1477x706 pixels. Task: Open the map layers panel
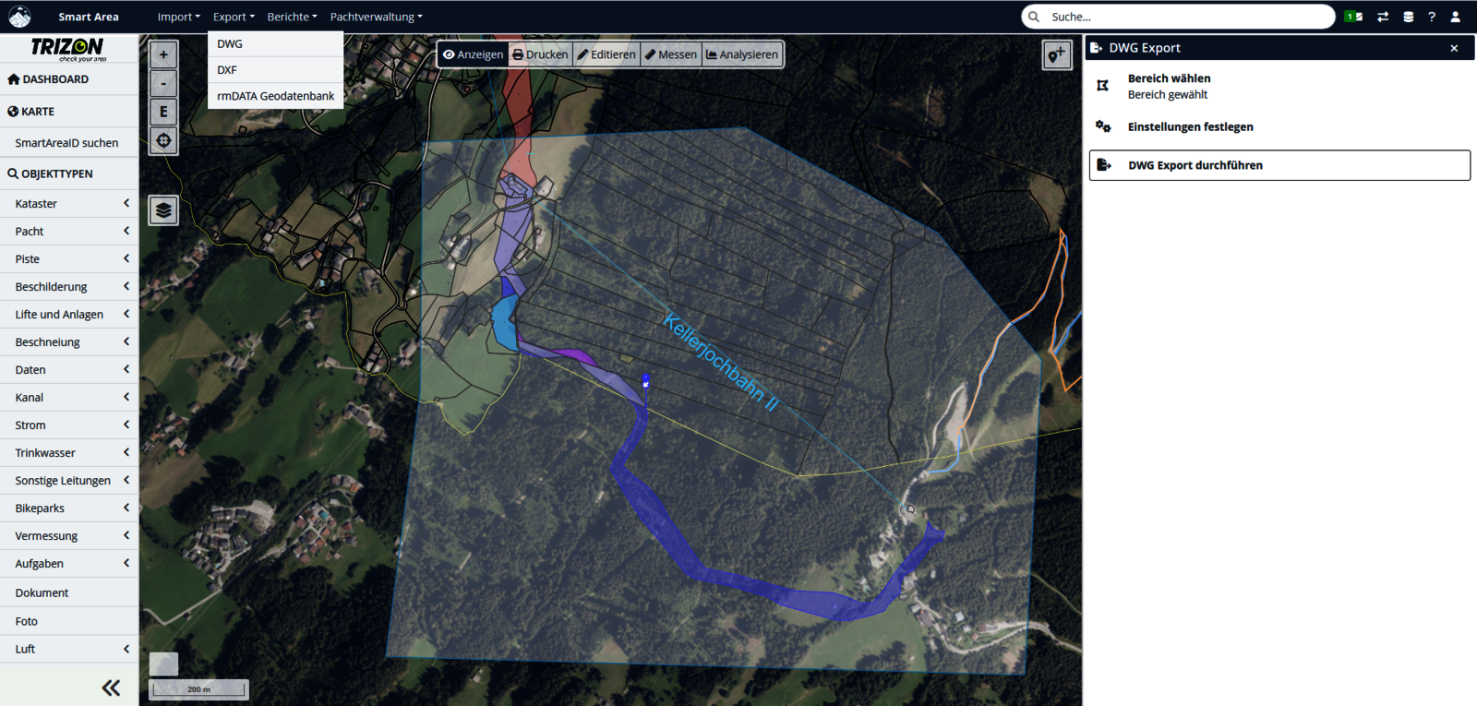[x=163, y=210]
